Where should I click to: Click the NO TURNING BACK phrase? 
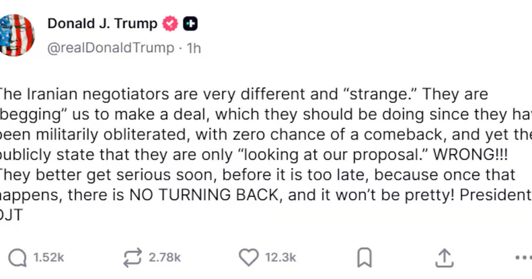204,195
